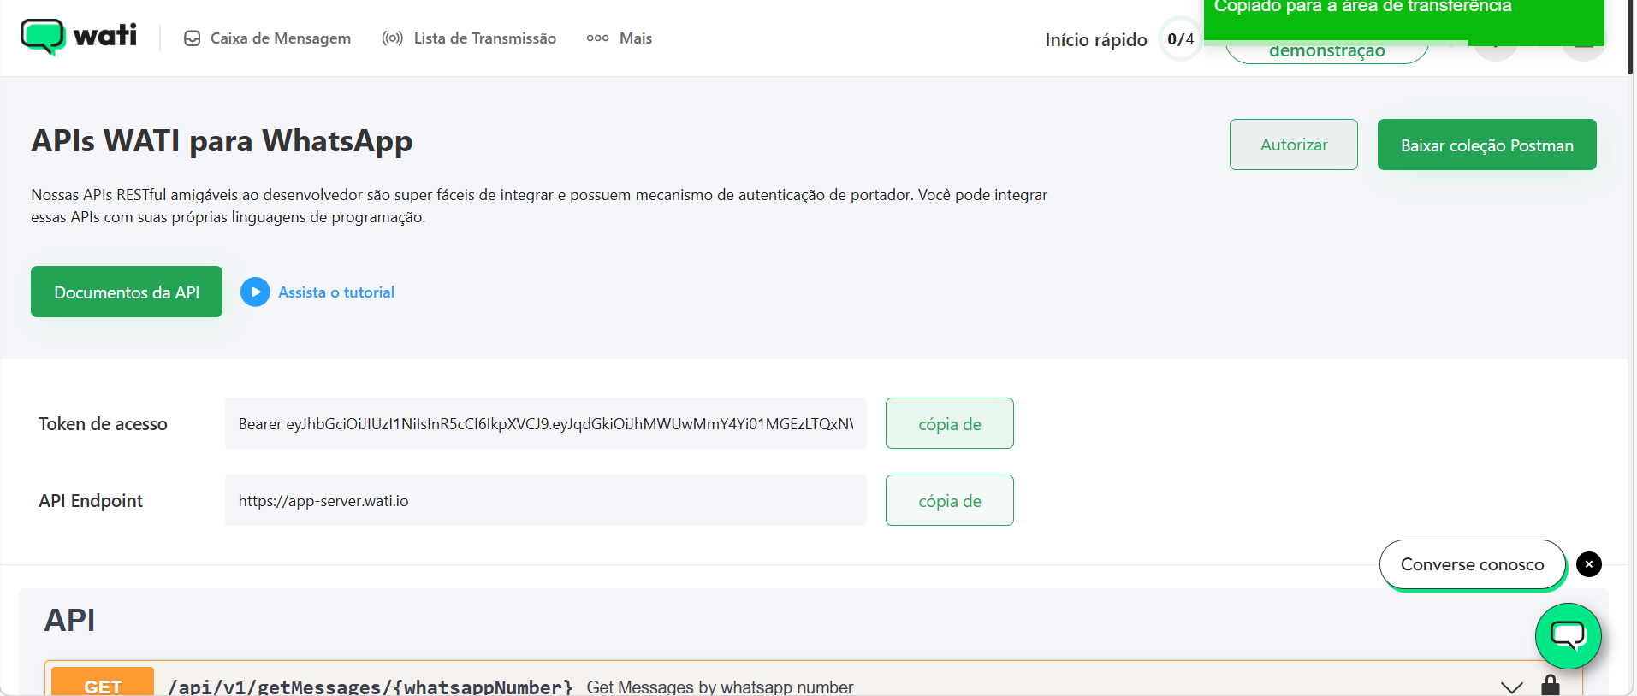
Task: Click the Token de acesso field
Action: click(x=546, y=423)
